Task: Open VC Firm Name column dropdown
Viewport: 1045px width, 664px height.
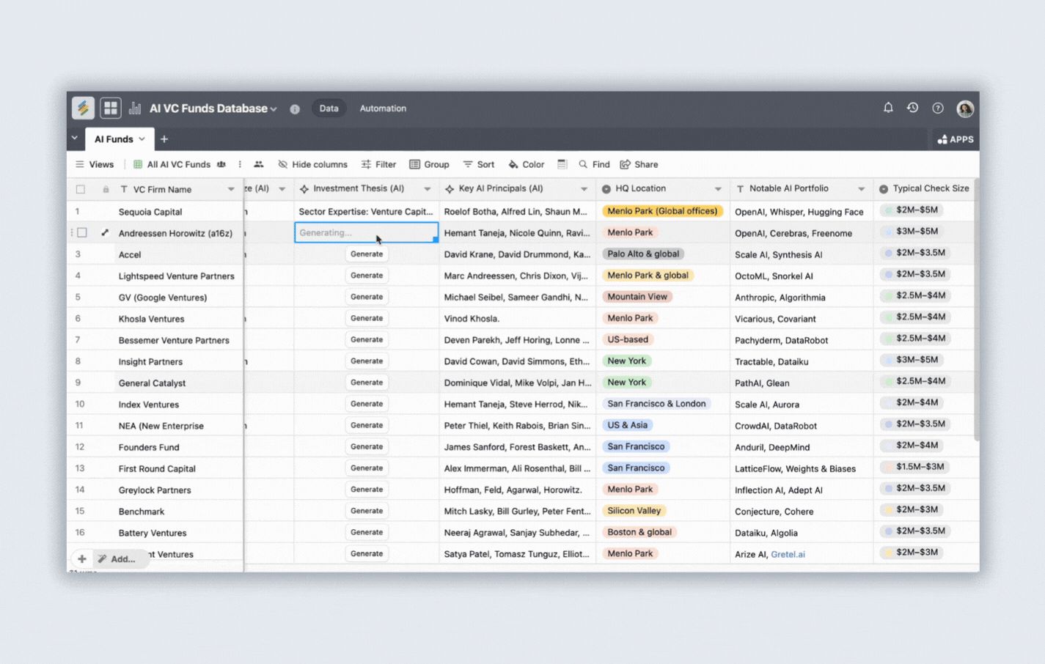Action: (x=231, y=189)
